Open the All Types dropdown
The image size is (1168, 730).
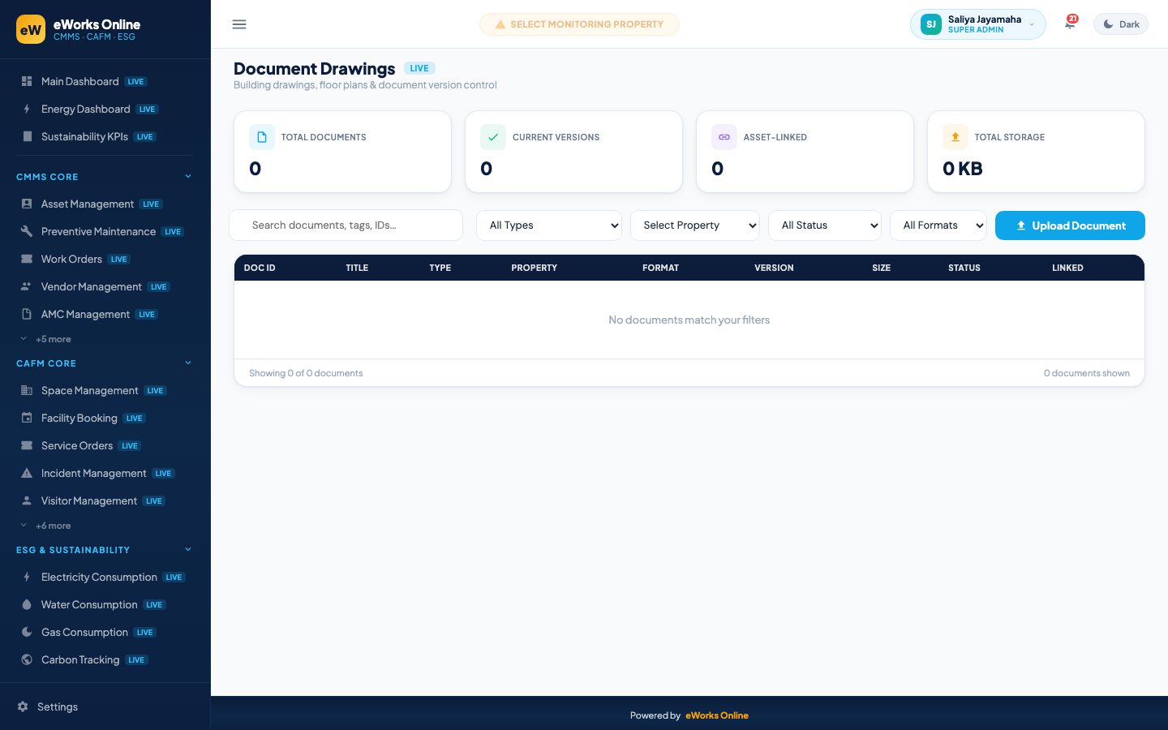(x=549, y=225)
